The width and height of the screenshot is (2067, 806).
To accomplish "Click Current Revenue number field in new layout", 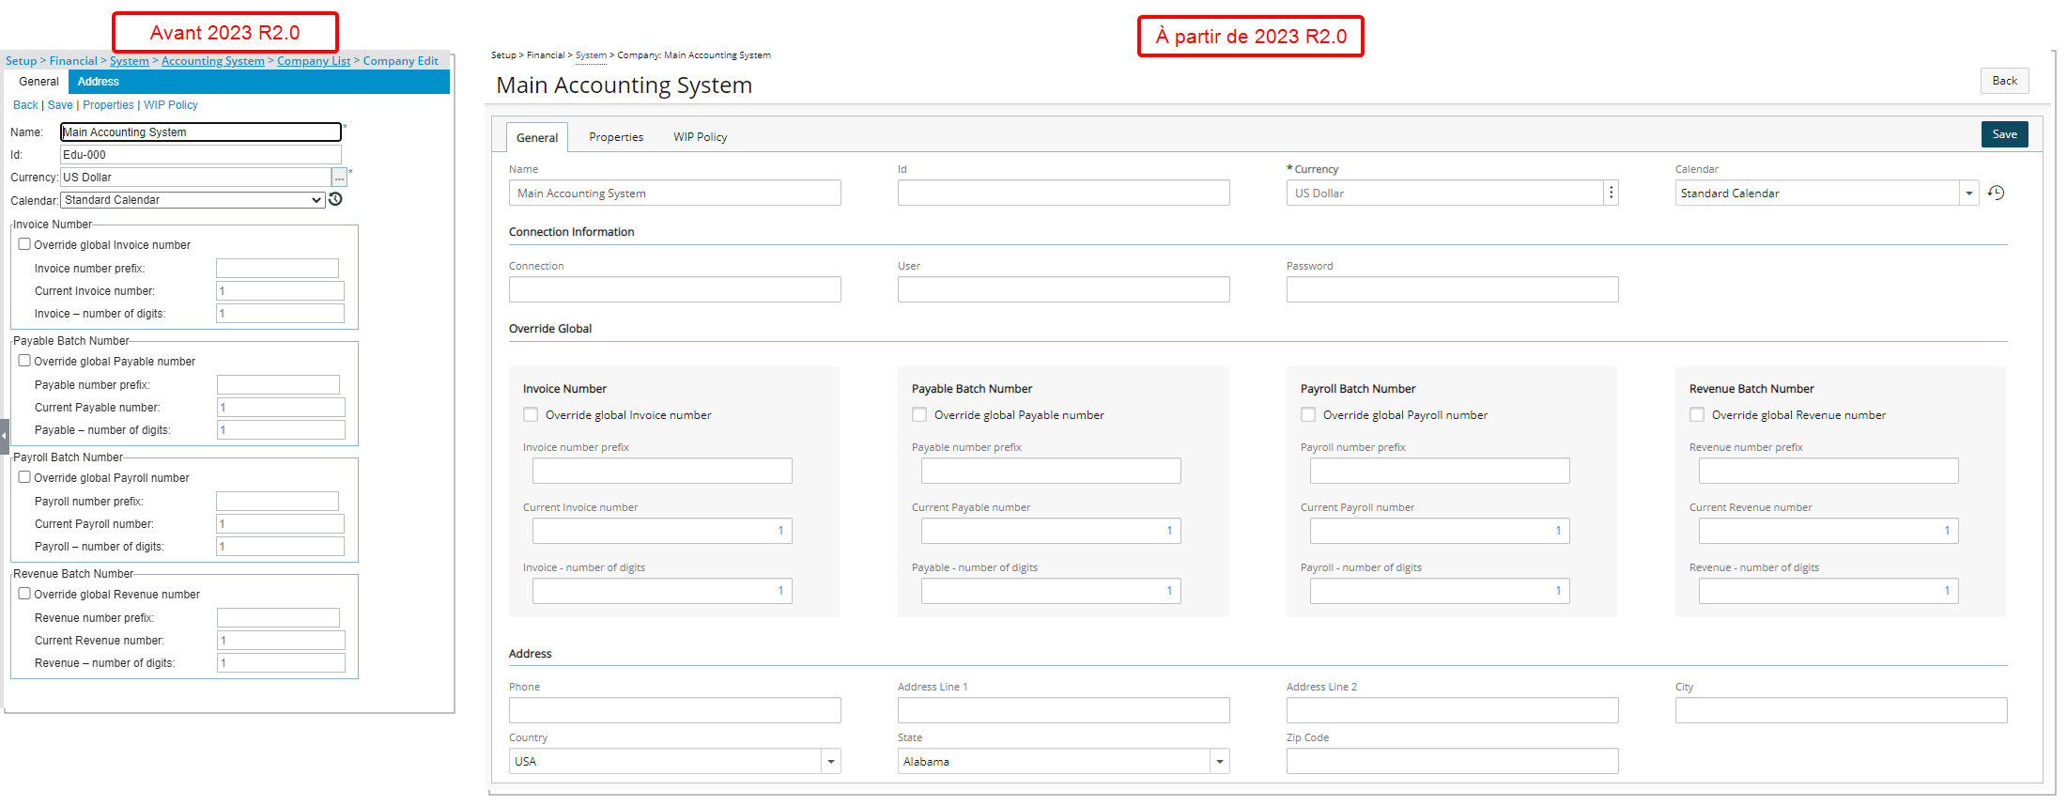I will (1828, 531).
